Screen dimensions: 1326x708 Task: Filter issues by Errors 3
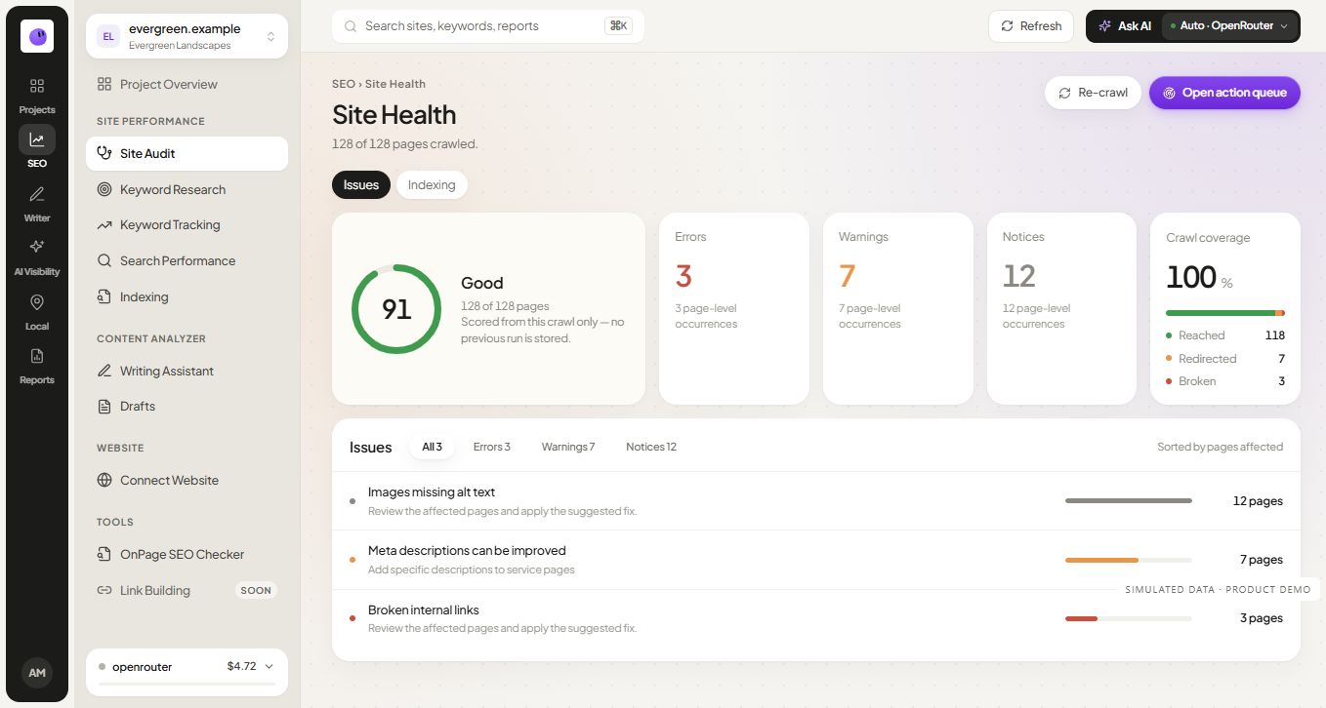point(492,447)
